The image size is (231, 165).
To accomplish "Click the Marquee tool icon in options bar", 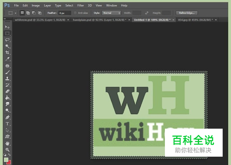I will click(x=10, y=13).
